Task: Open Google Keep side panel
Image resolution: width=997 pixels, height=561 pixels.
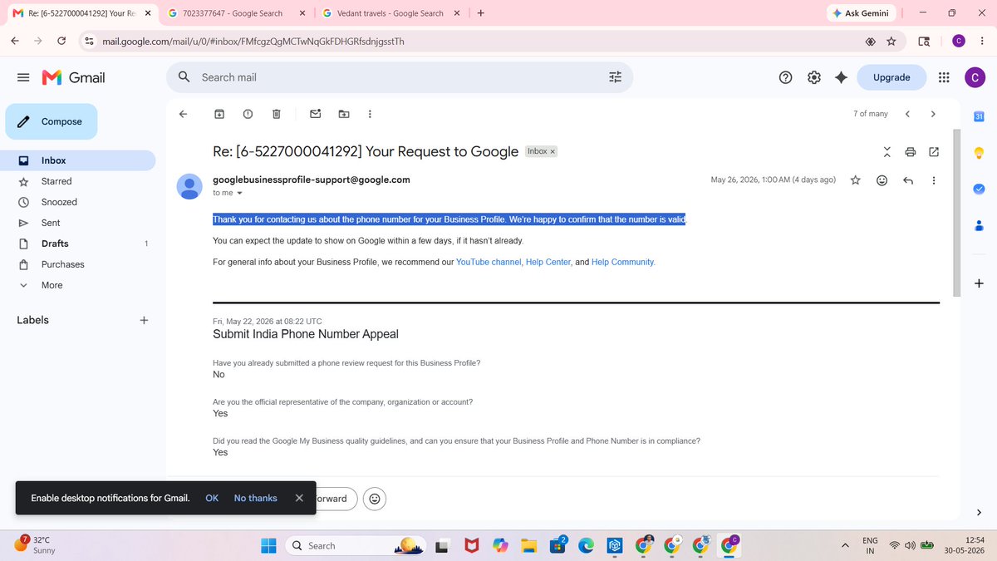Action: click(979, 153)
